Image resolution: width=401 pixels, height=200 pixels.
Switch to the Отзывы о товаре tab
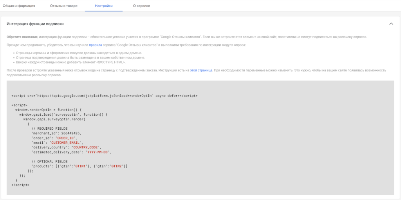click(63, 6)
